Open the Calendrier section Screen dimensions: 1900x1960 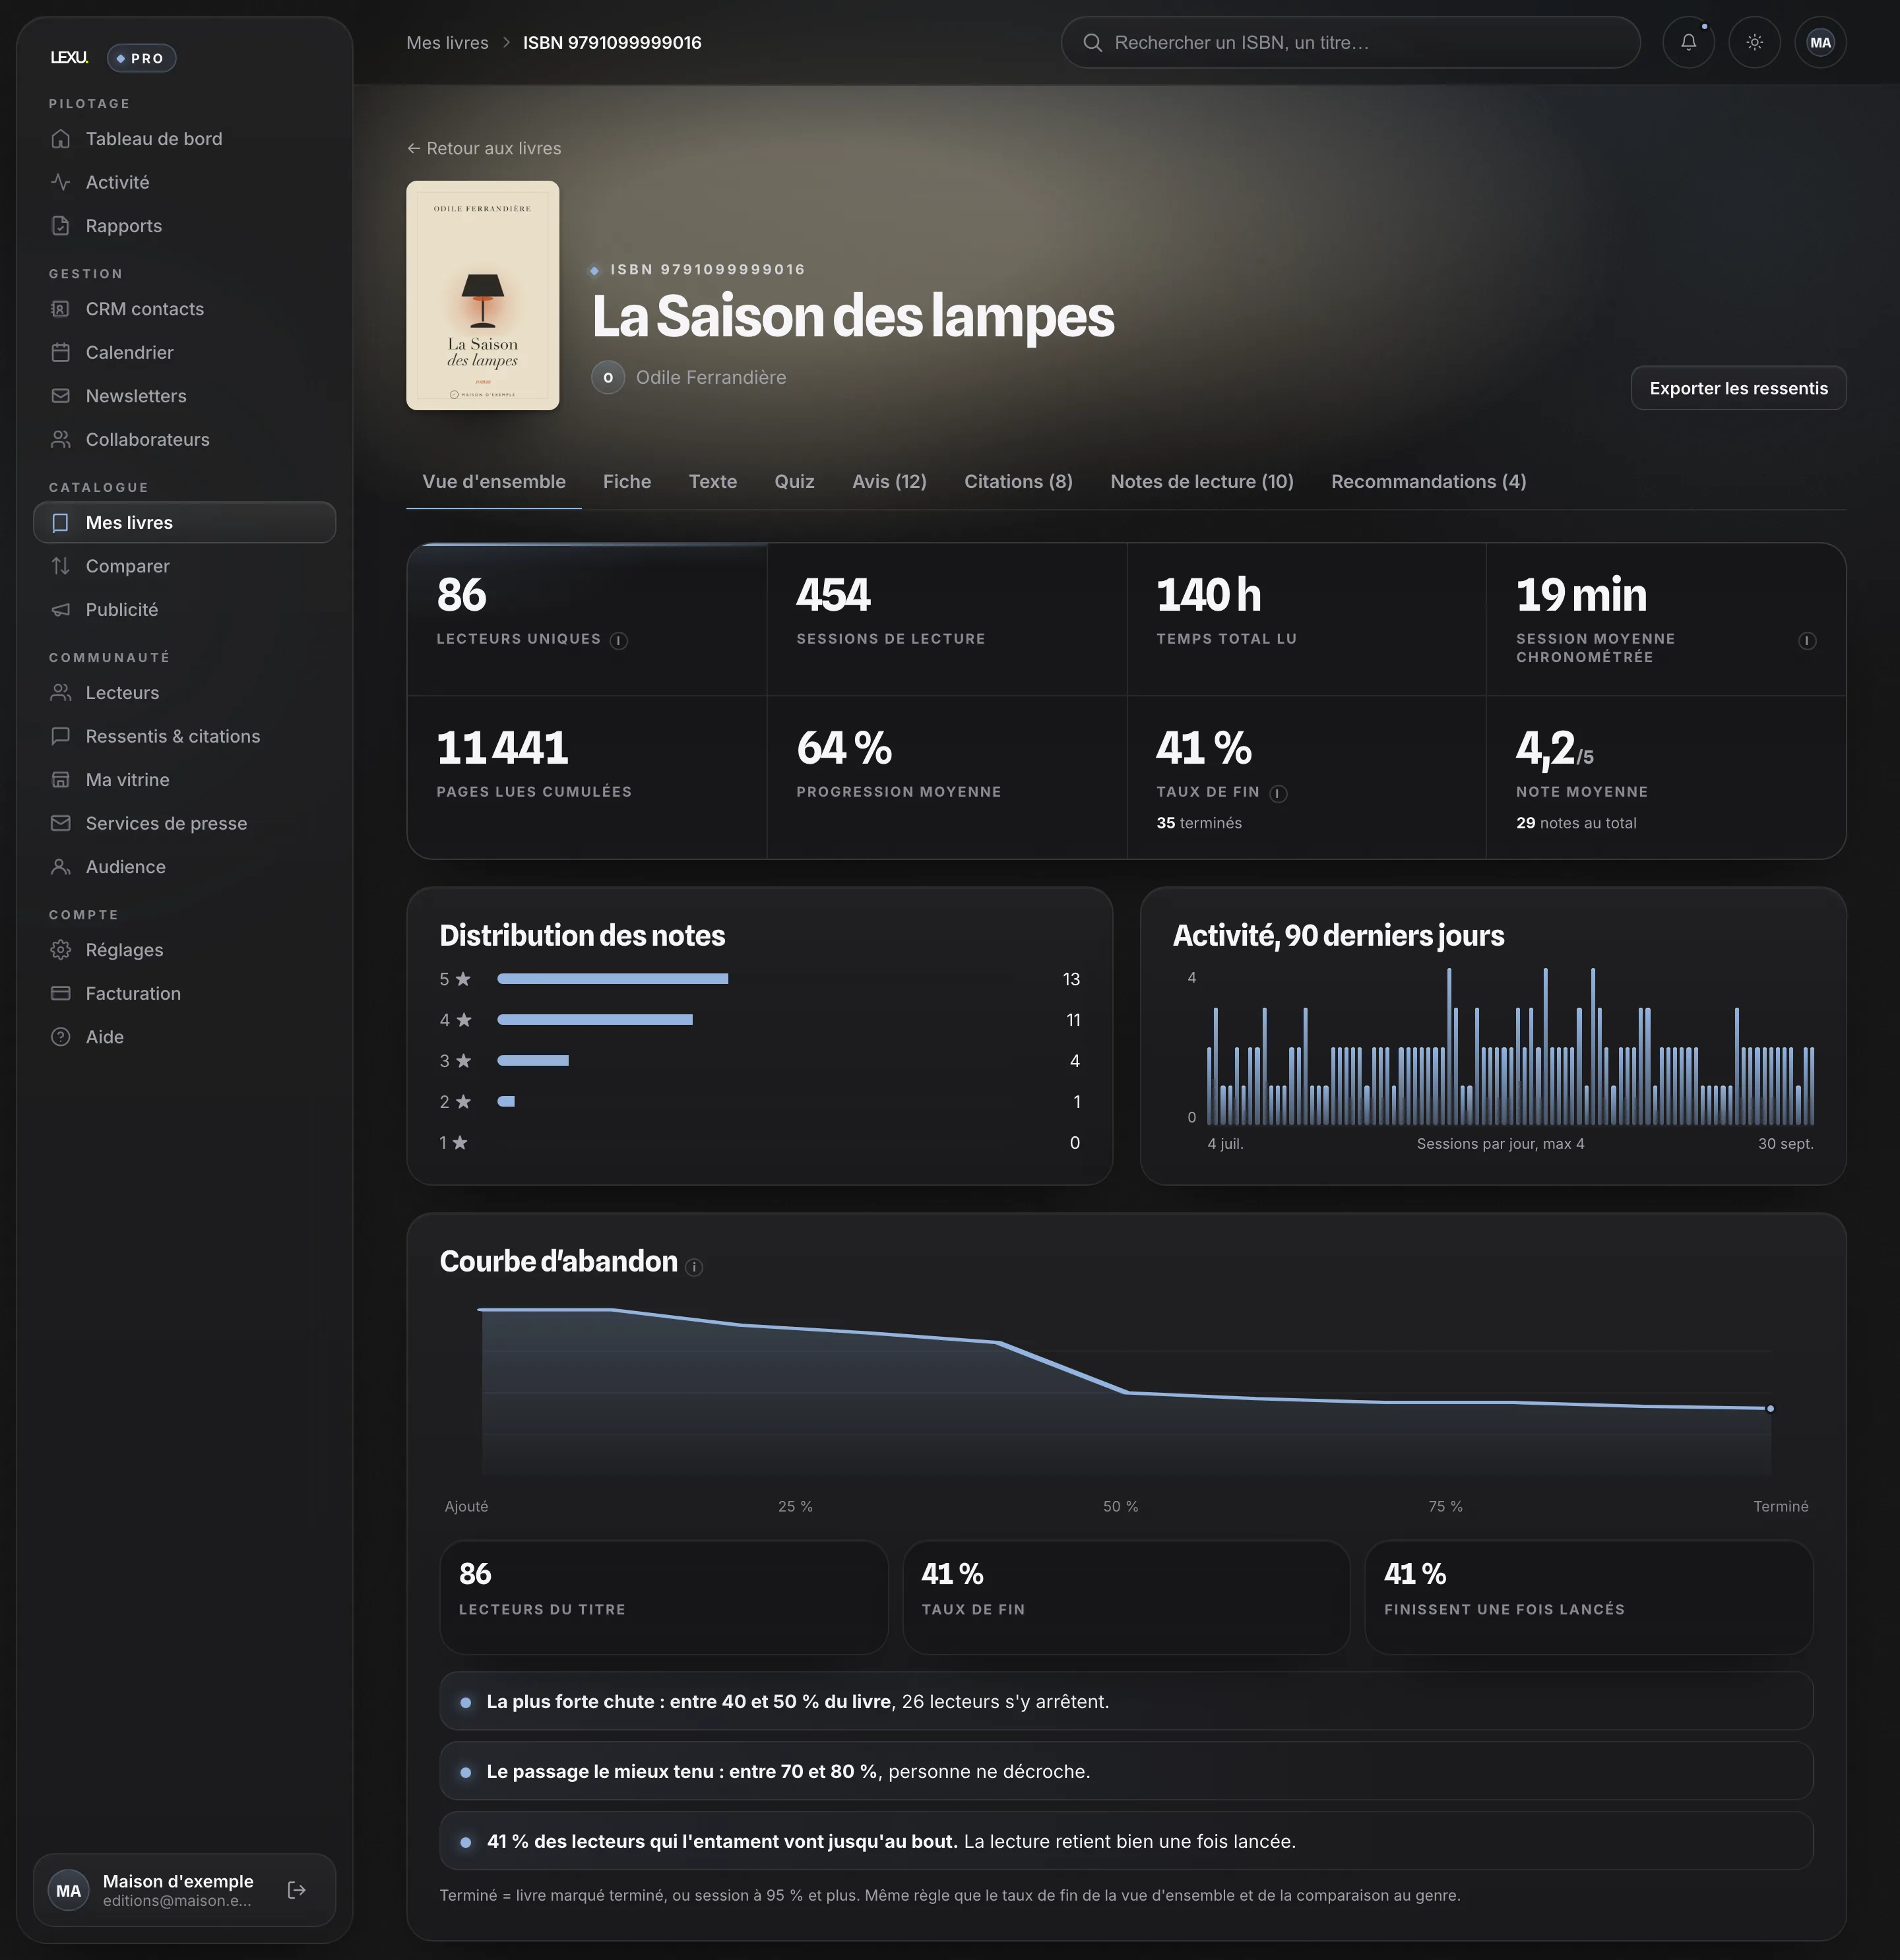point(184,352)
